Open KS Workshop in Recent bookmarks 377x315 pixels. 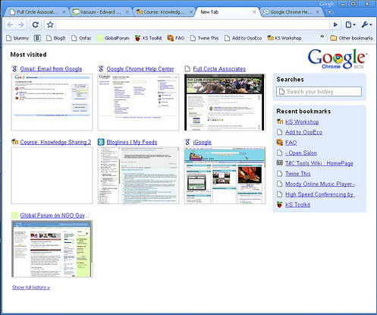click(302, 121)
